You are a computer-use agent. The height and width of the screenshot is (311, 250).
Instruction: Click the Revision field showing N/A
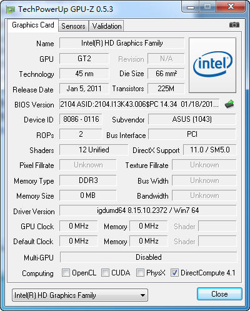point(166,59)
